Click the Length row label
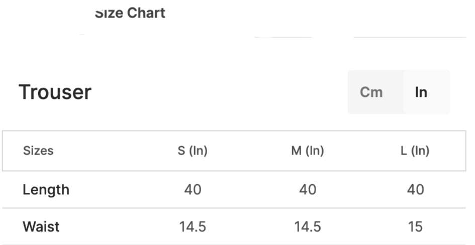The width and height of the screenshot is (475, 245). (x=46, y=190)
